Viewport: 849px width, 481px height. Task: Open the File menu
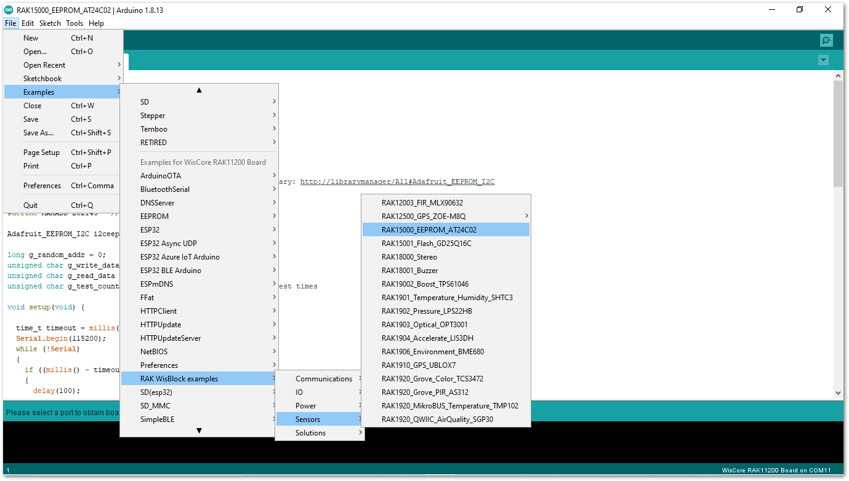pos(10,23)
